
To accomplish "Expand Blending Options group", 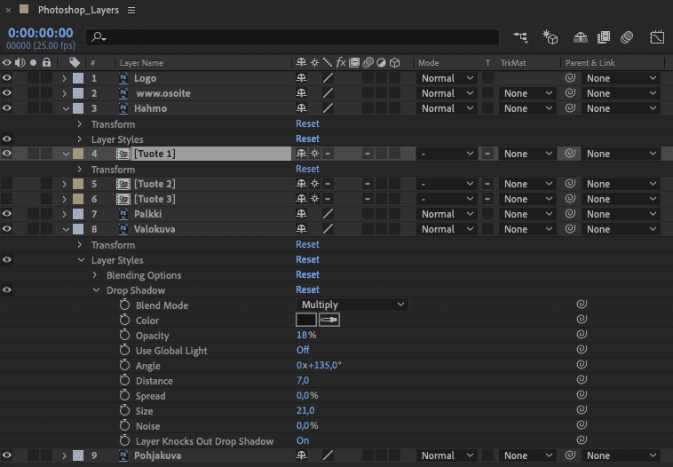I will click(x=95, y=274).
